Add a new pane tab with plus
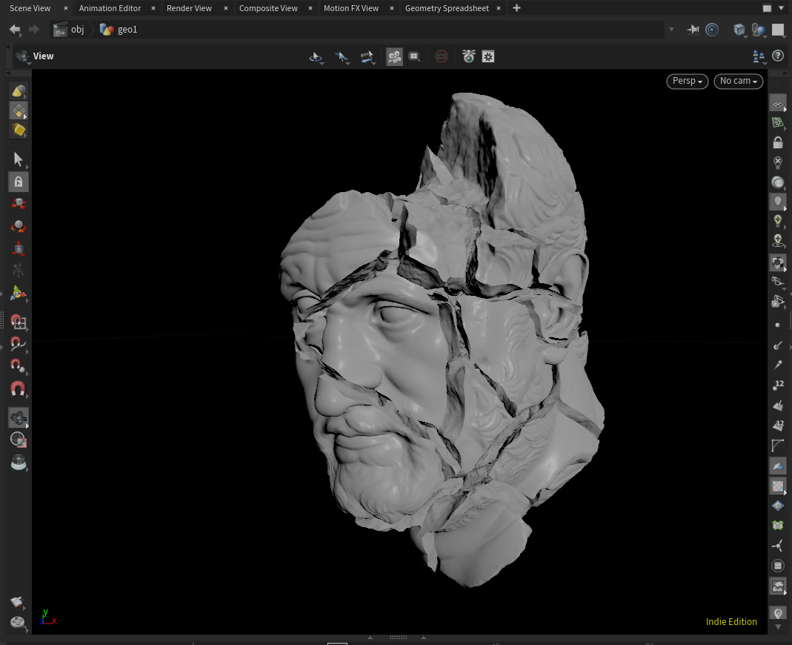Image resolution: width=792 pixels, height=645 pixels. click(516, 8)
